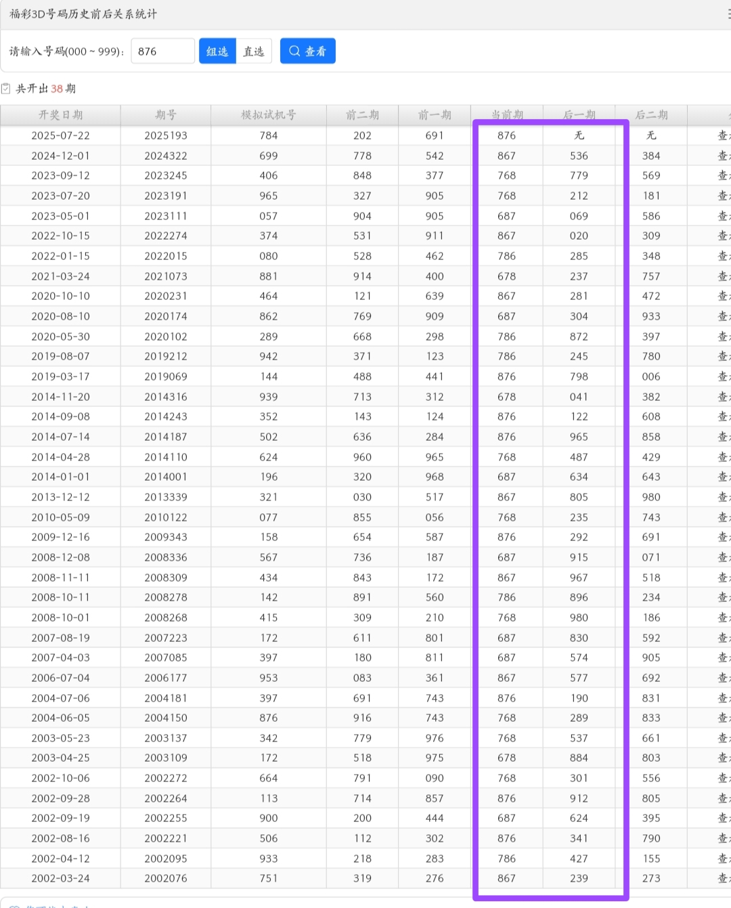The height and width of the screenshot is (908, 731).
Task: Click the draw date 2022-10-15
Action: pos(60,236)
